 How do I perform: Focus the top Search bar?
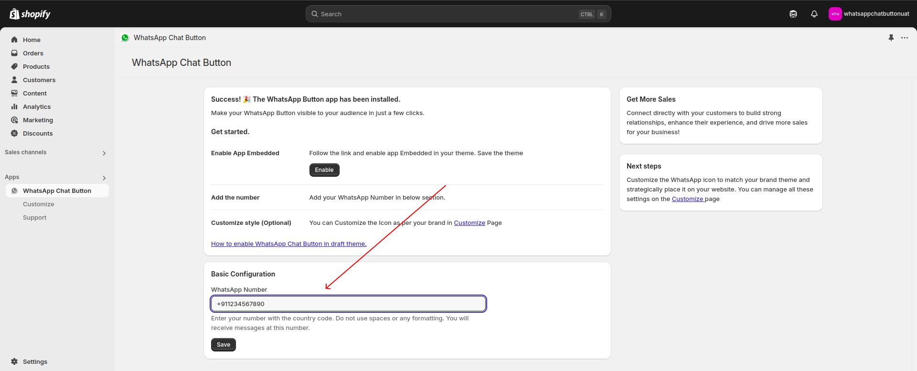(458, 14)
